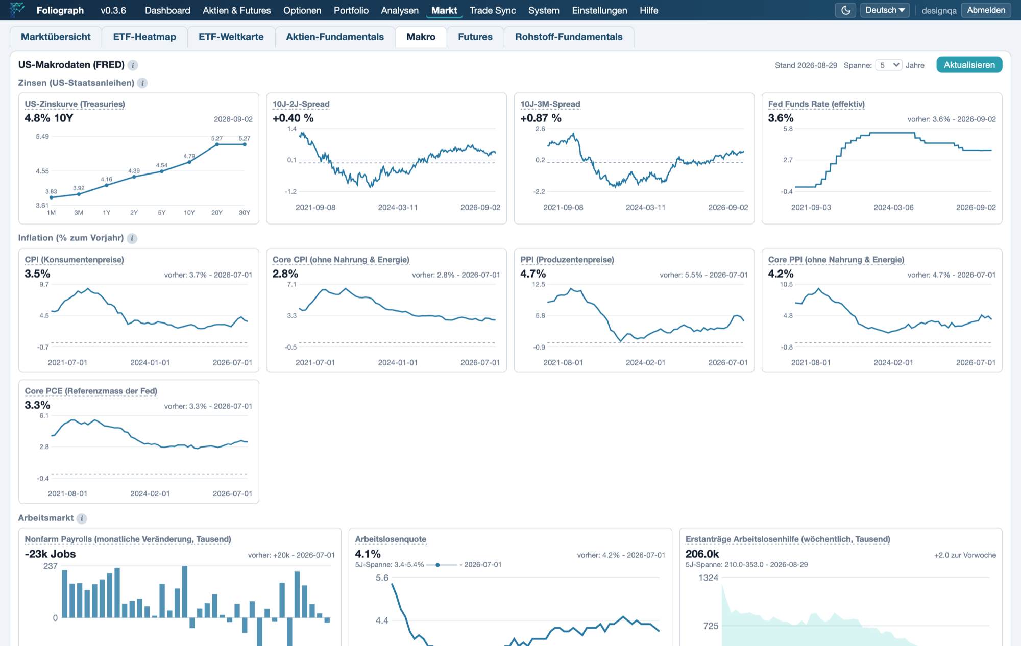Image resolution: width=1021 pixels, height=646 pixels.
Task: Switch to the Aktien-Fundamentals tab
Action: 335,37
